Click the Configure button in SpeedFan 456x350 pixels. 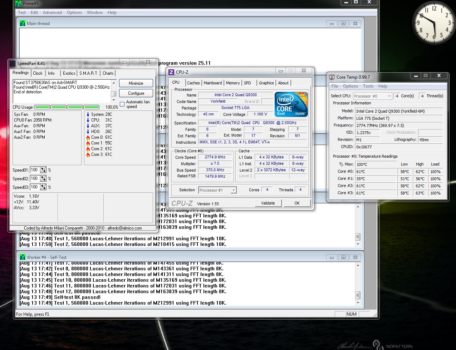pos(136,93)
